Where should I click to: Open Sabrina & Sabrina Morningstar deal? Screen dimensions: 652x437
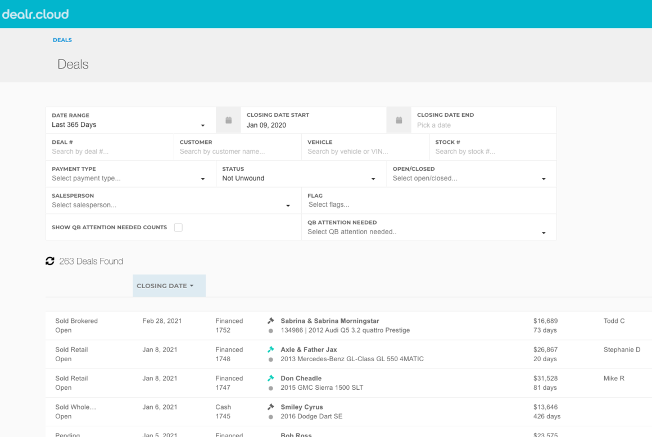(x=330, y=321)
